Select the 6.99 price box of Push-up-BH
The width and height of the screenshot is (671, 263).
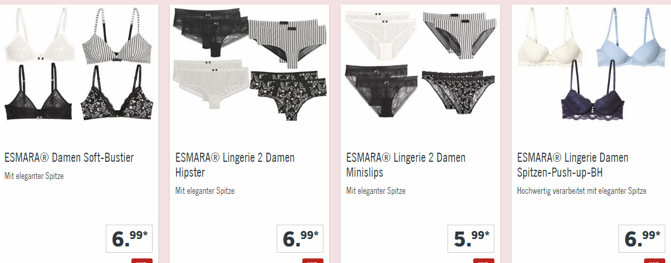coord(641,238)
